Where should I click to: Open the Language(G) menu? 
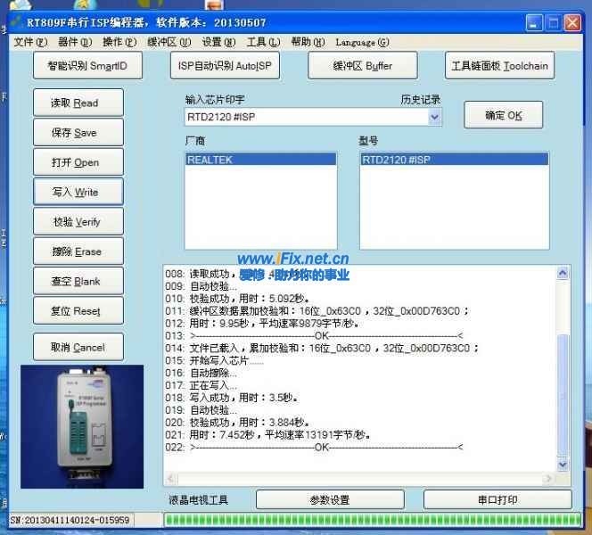(362, 42)
